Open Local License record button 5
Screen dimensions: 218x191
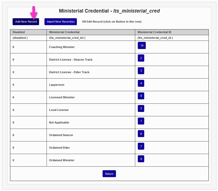tap(141, 108)
